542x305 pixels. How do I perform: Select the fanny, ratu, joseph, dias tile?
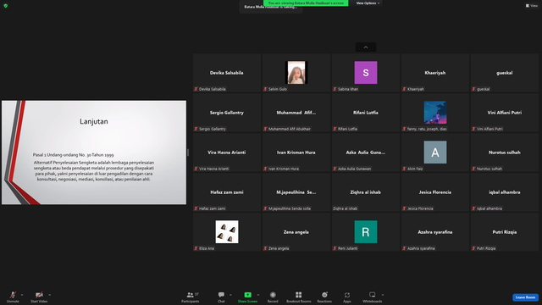[x=435, y=113]
